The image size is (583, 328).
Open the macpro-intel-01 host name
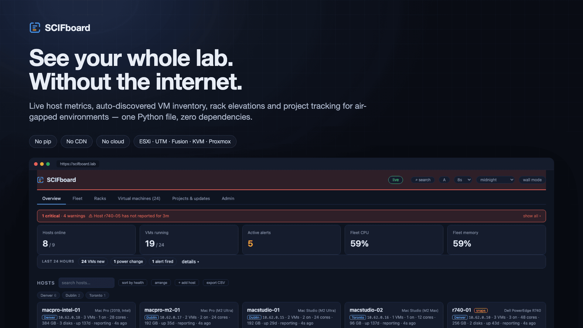61,310
